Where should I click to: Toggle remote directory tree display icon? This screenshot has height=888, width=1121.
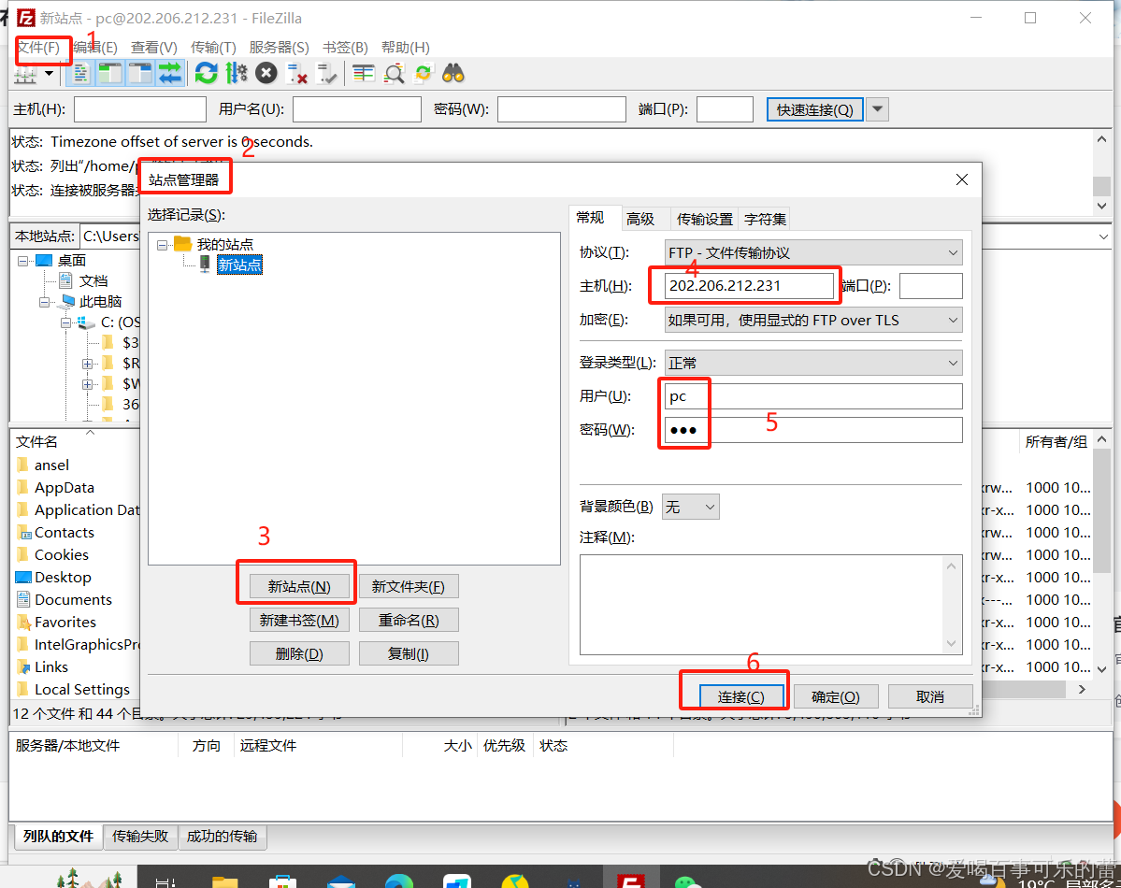pos(140,74)
